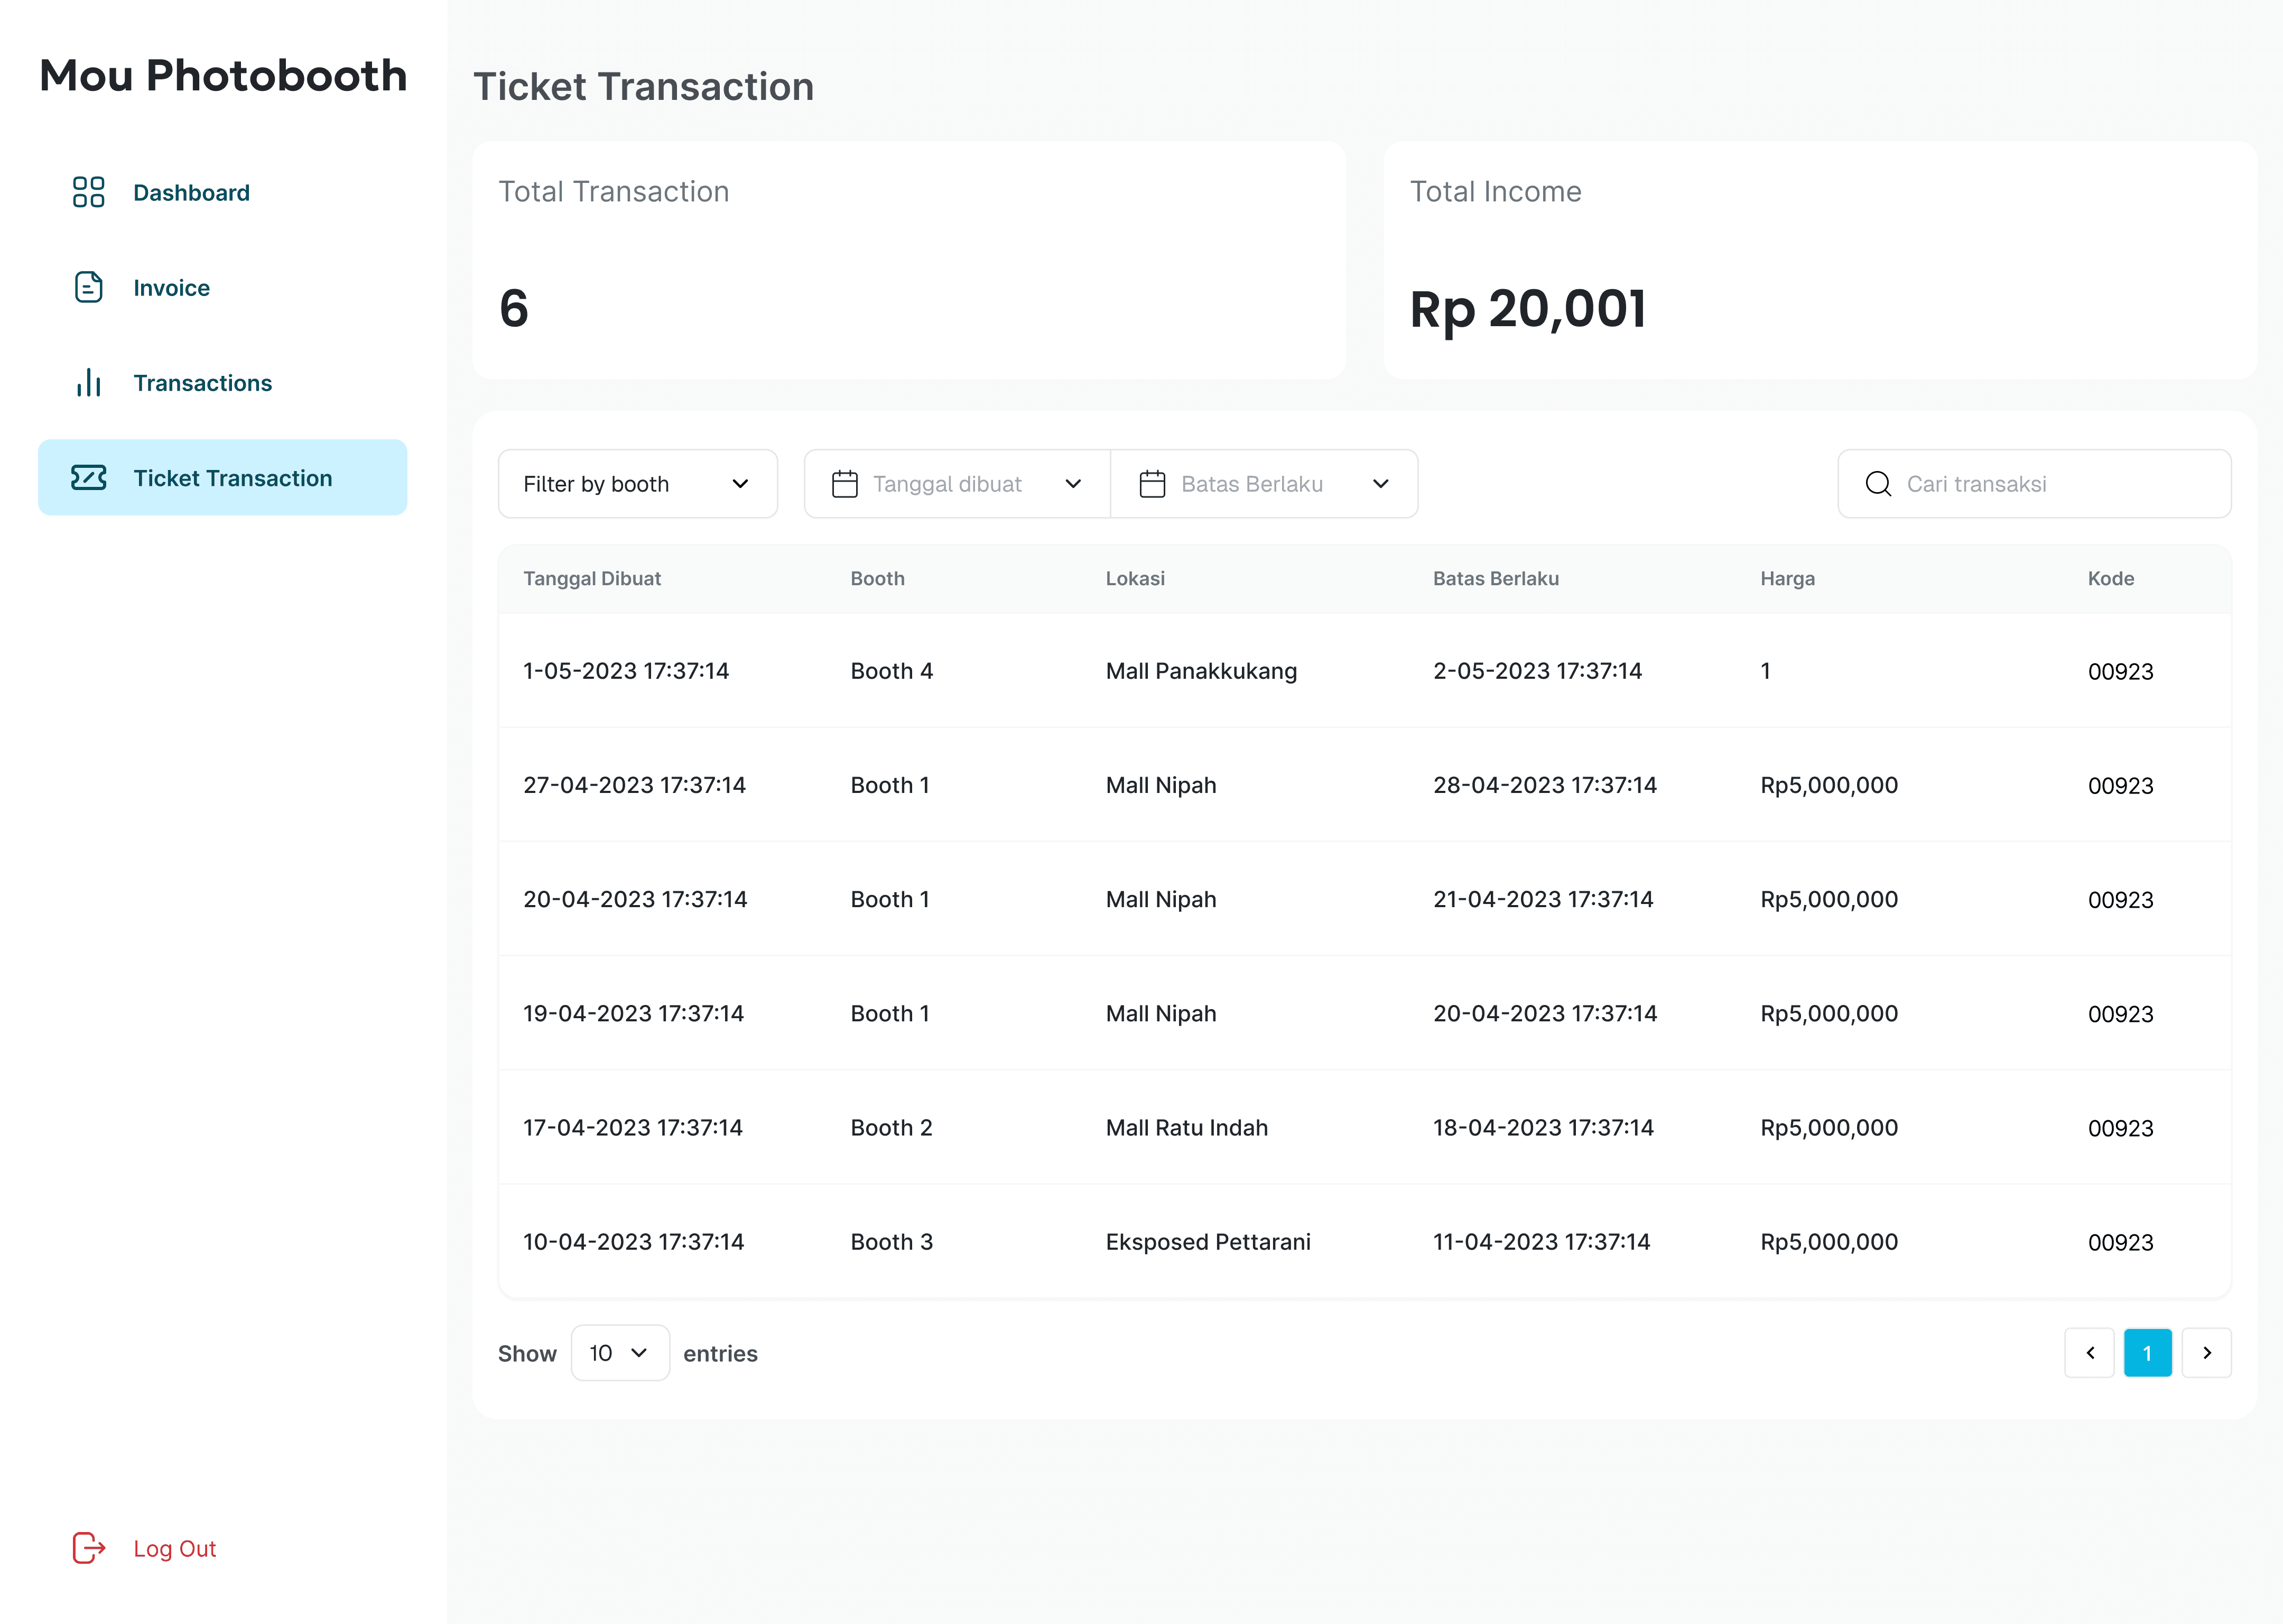
Task: Select page 1 pagination button
Action: [x=2147, y=1353]
